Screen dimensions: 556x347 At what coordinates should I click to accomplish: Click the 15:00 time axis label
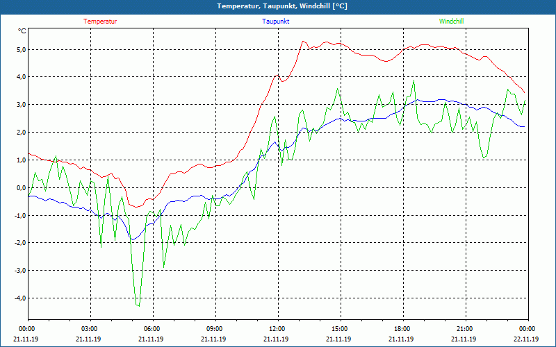(338, 329)
